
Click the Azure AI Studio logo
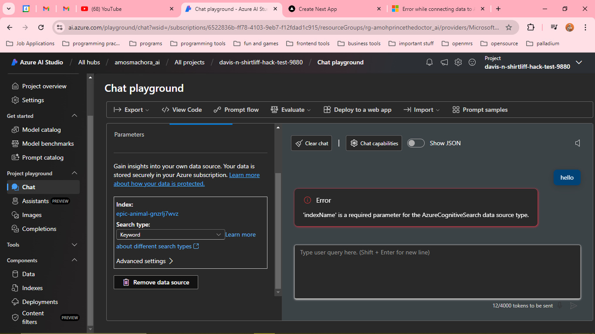pos(37,62)
